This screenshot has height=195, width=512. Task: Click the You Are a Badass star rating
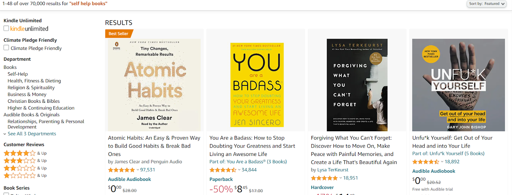click(223, 170)
